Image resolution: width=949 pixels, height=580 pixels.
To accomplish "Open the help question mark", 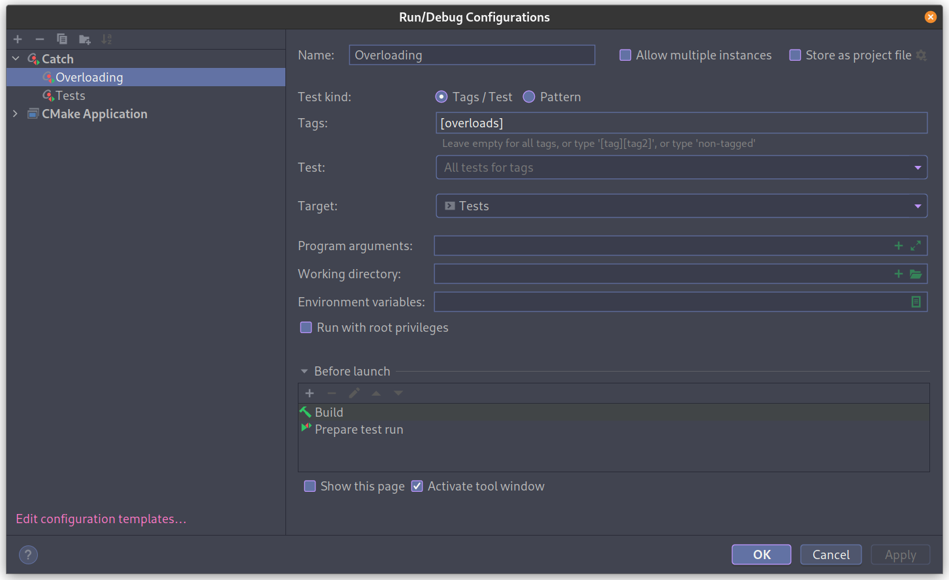I will [28, 555].
